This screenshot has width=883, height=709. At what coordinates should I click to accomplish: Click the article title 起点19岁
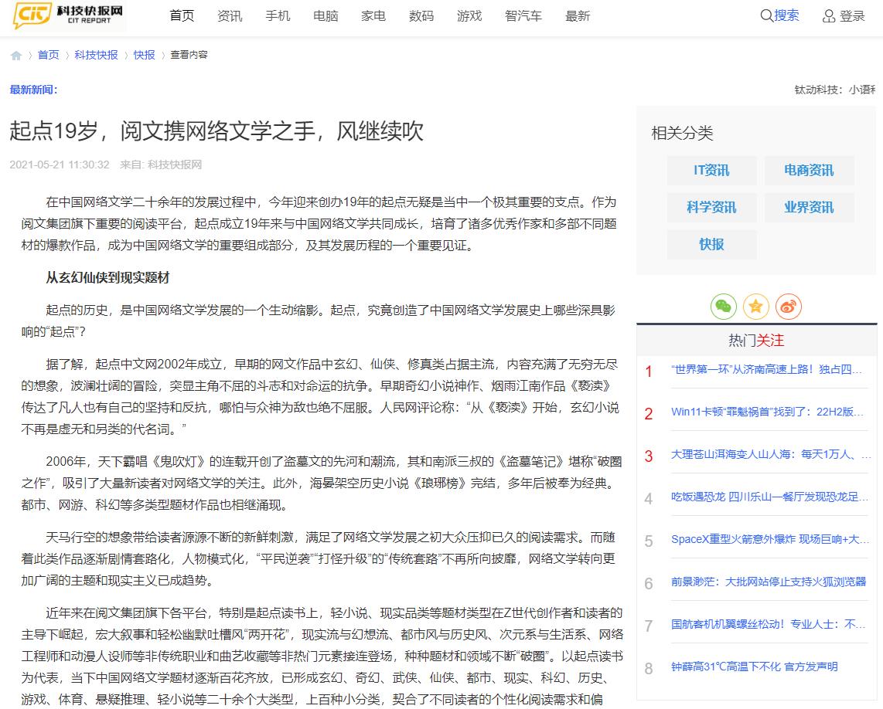(x=216, y=131)
